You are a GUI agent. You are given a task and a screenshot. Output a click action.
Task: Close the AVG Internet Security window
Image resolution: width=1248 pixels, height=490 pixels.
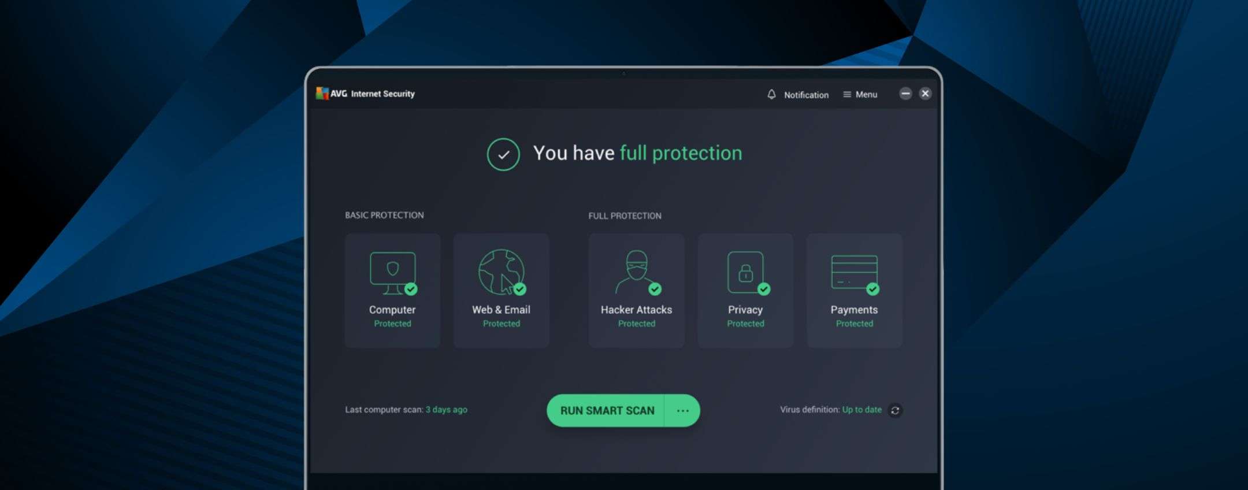pyautogui.click(x=925, y=94)
